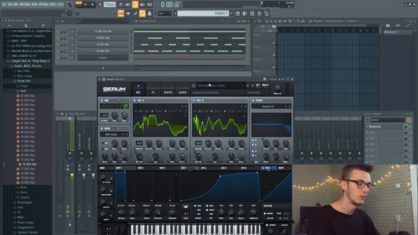Select Pattern 1 in the Playlist picker
Image resolution: width=418 pixels, height=235 pixels.
tap(398, 32)
